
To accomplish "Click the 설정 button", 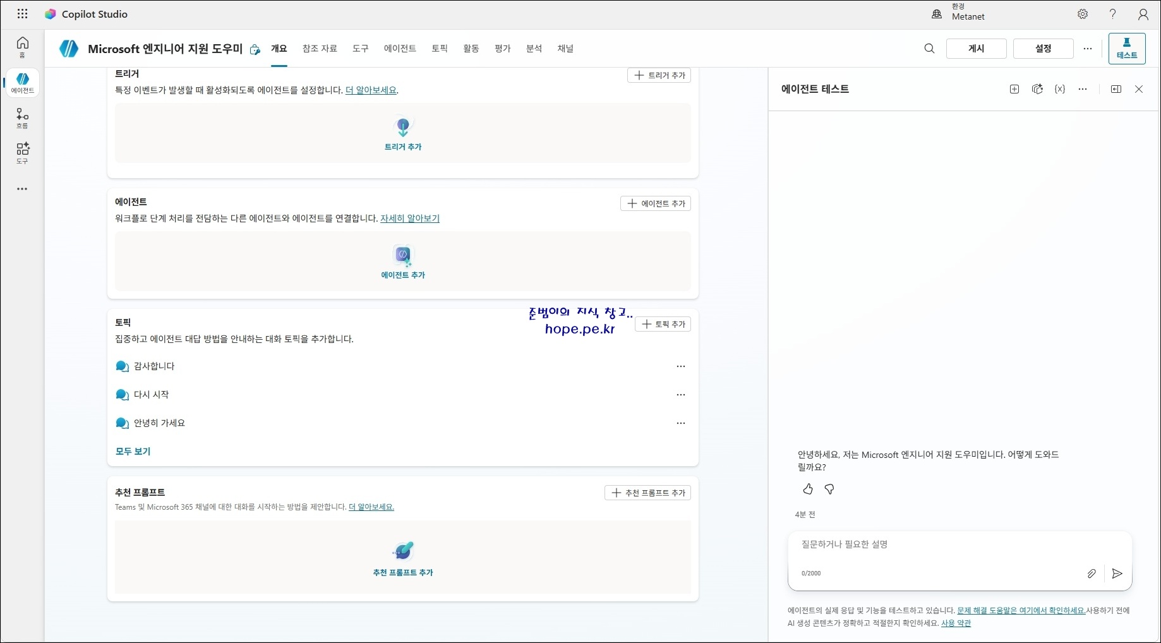I will pyautogui.click(x=1044, y=49).
